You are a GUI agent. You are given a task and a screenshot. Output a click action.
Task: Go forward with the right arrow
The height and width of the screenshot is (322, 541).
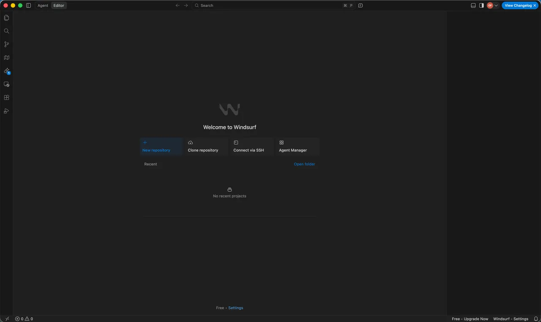(x=186, y=5)
